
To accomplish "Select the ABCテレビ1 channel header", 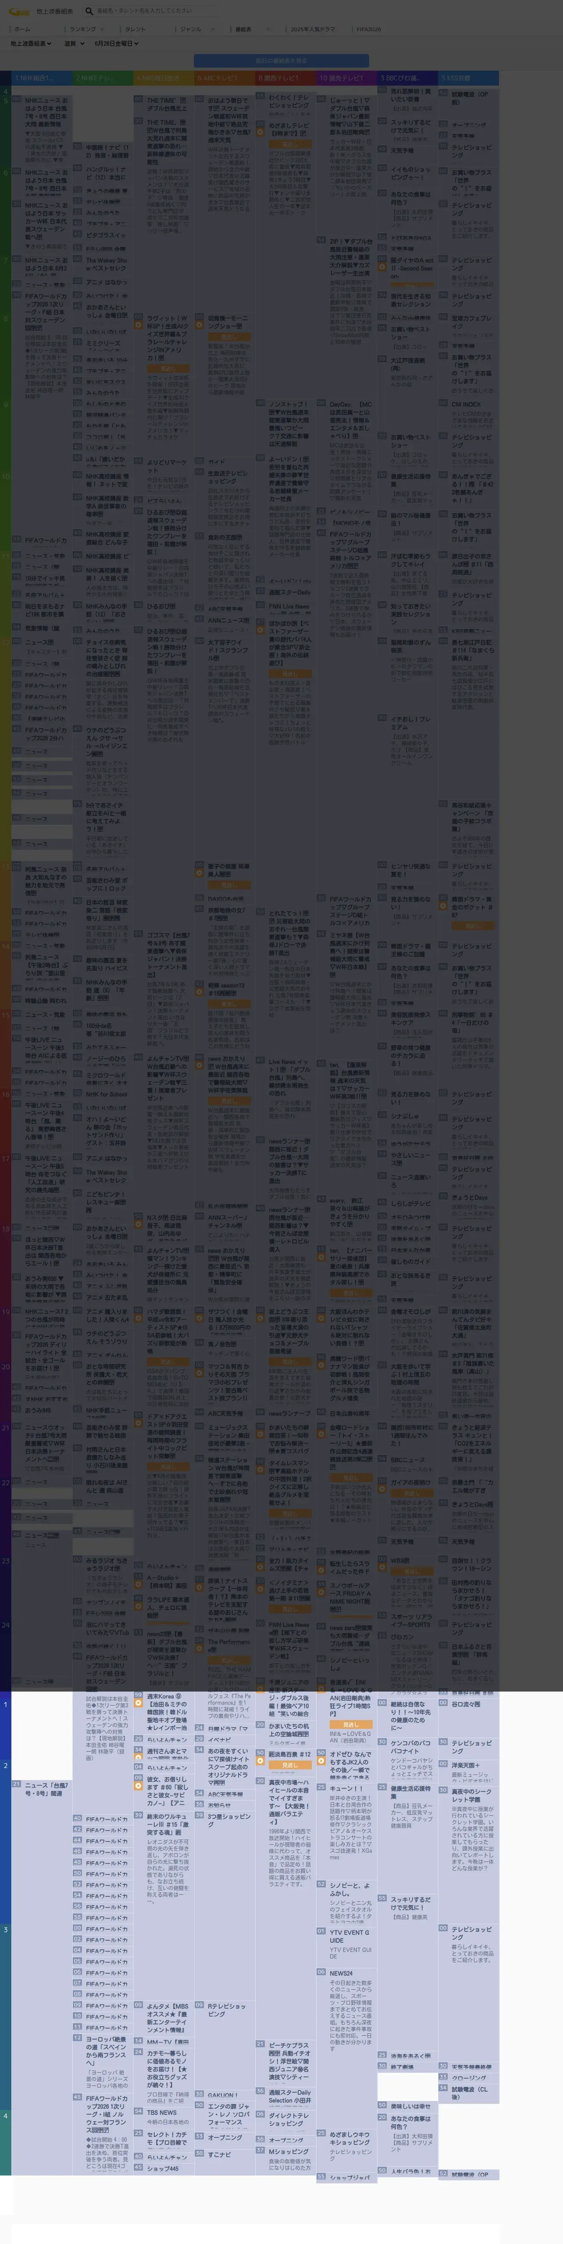I will pyautogui.click(x=224, y=79).
